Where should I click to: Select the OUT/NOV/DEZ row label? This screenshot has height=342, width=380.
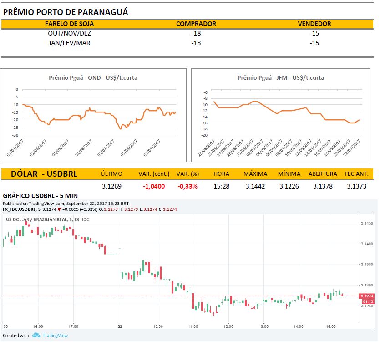[x=66, y=33]
